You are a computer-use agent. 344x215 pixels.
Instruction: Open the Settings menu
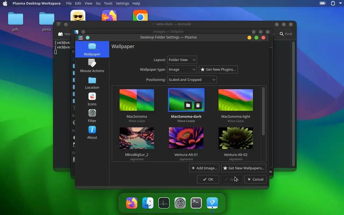(123, 3)
